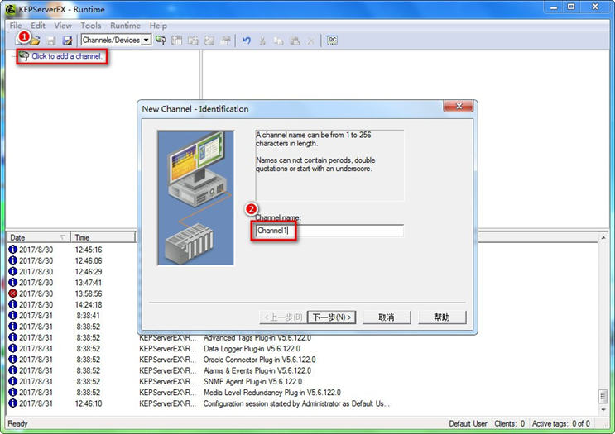The height and width of the screenshot is (434, 615).
Task: Click the red error icon at 13:58:56
Action: click(13, 293)
